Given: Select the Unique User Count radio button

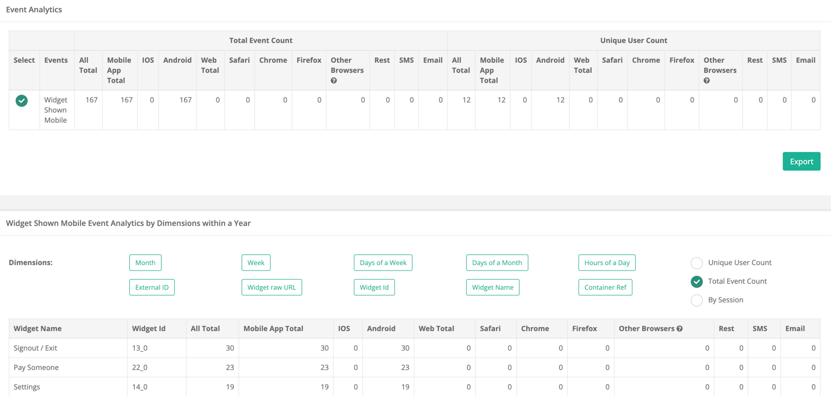Looking at the screenshot, I should 697,262.
